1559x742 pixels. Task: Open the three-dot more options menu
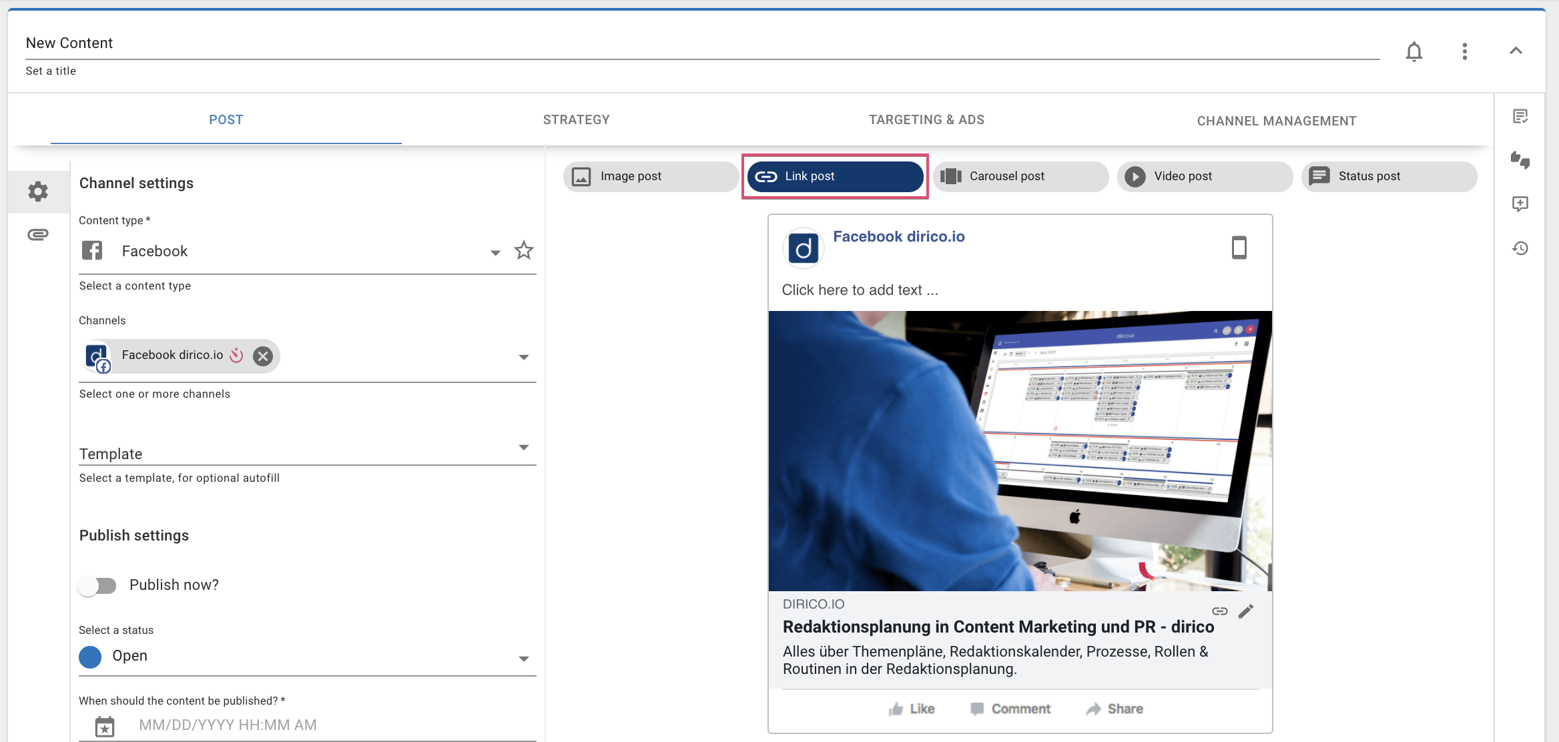[x=1464, y=51]
